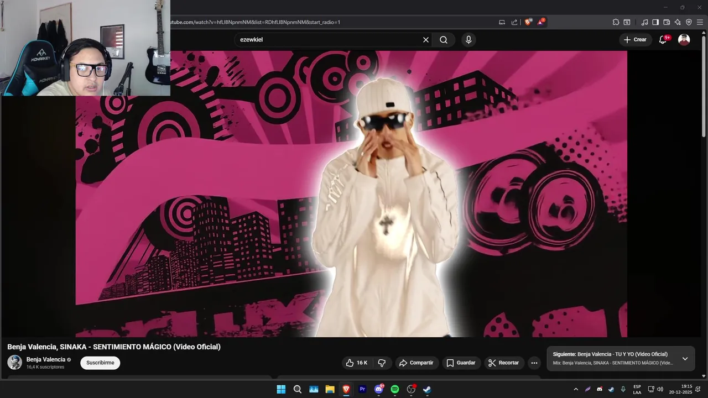Open Spotify from the taskbar
This screenshot has height=398, width=708.
[x=395, y=389]
